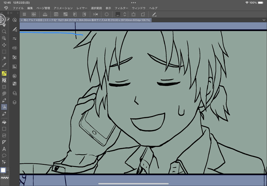Select the Fill bucket tool
Screen dimensions: 267x186
point(4,122)
